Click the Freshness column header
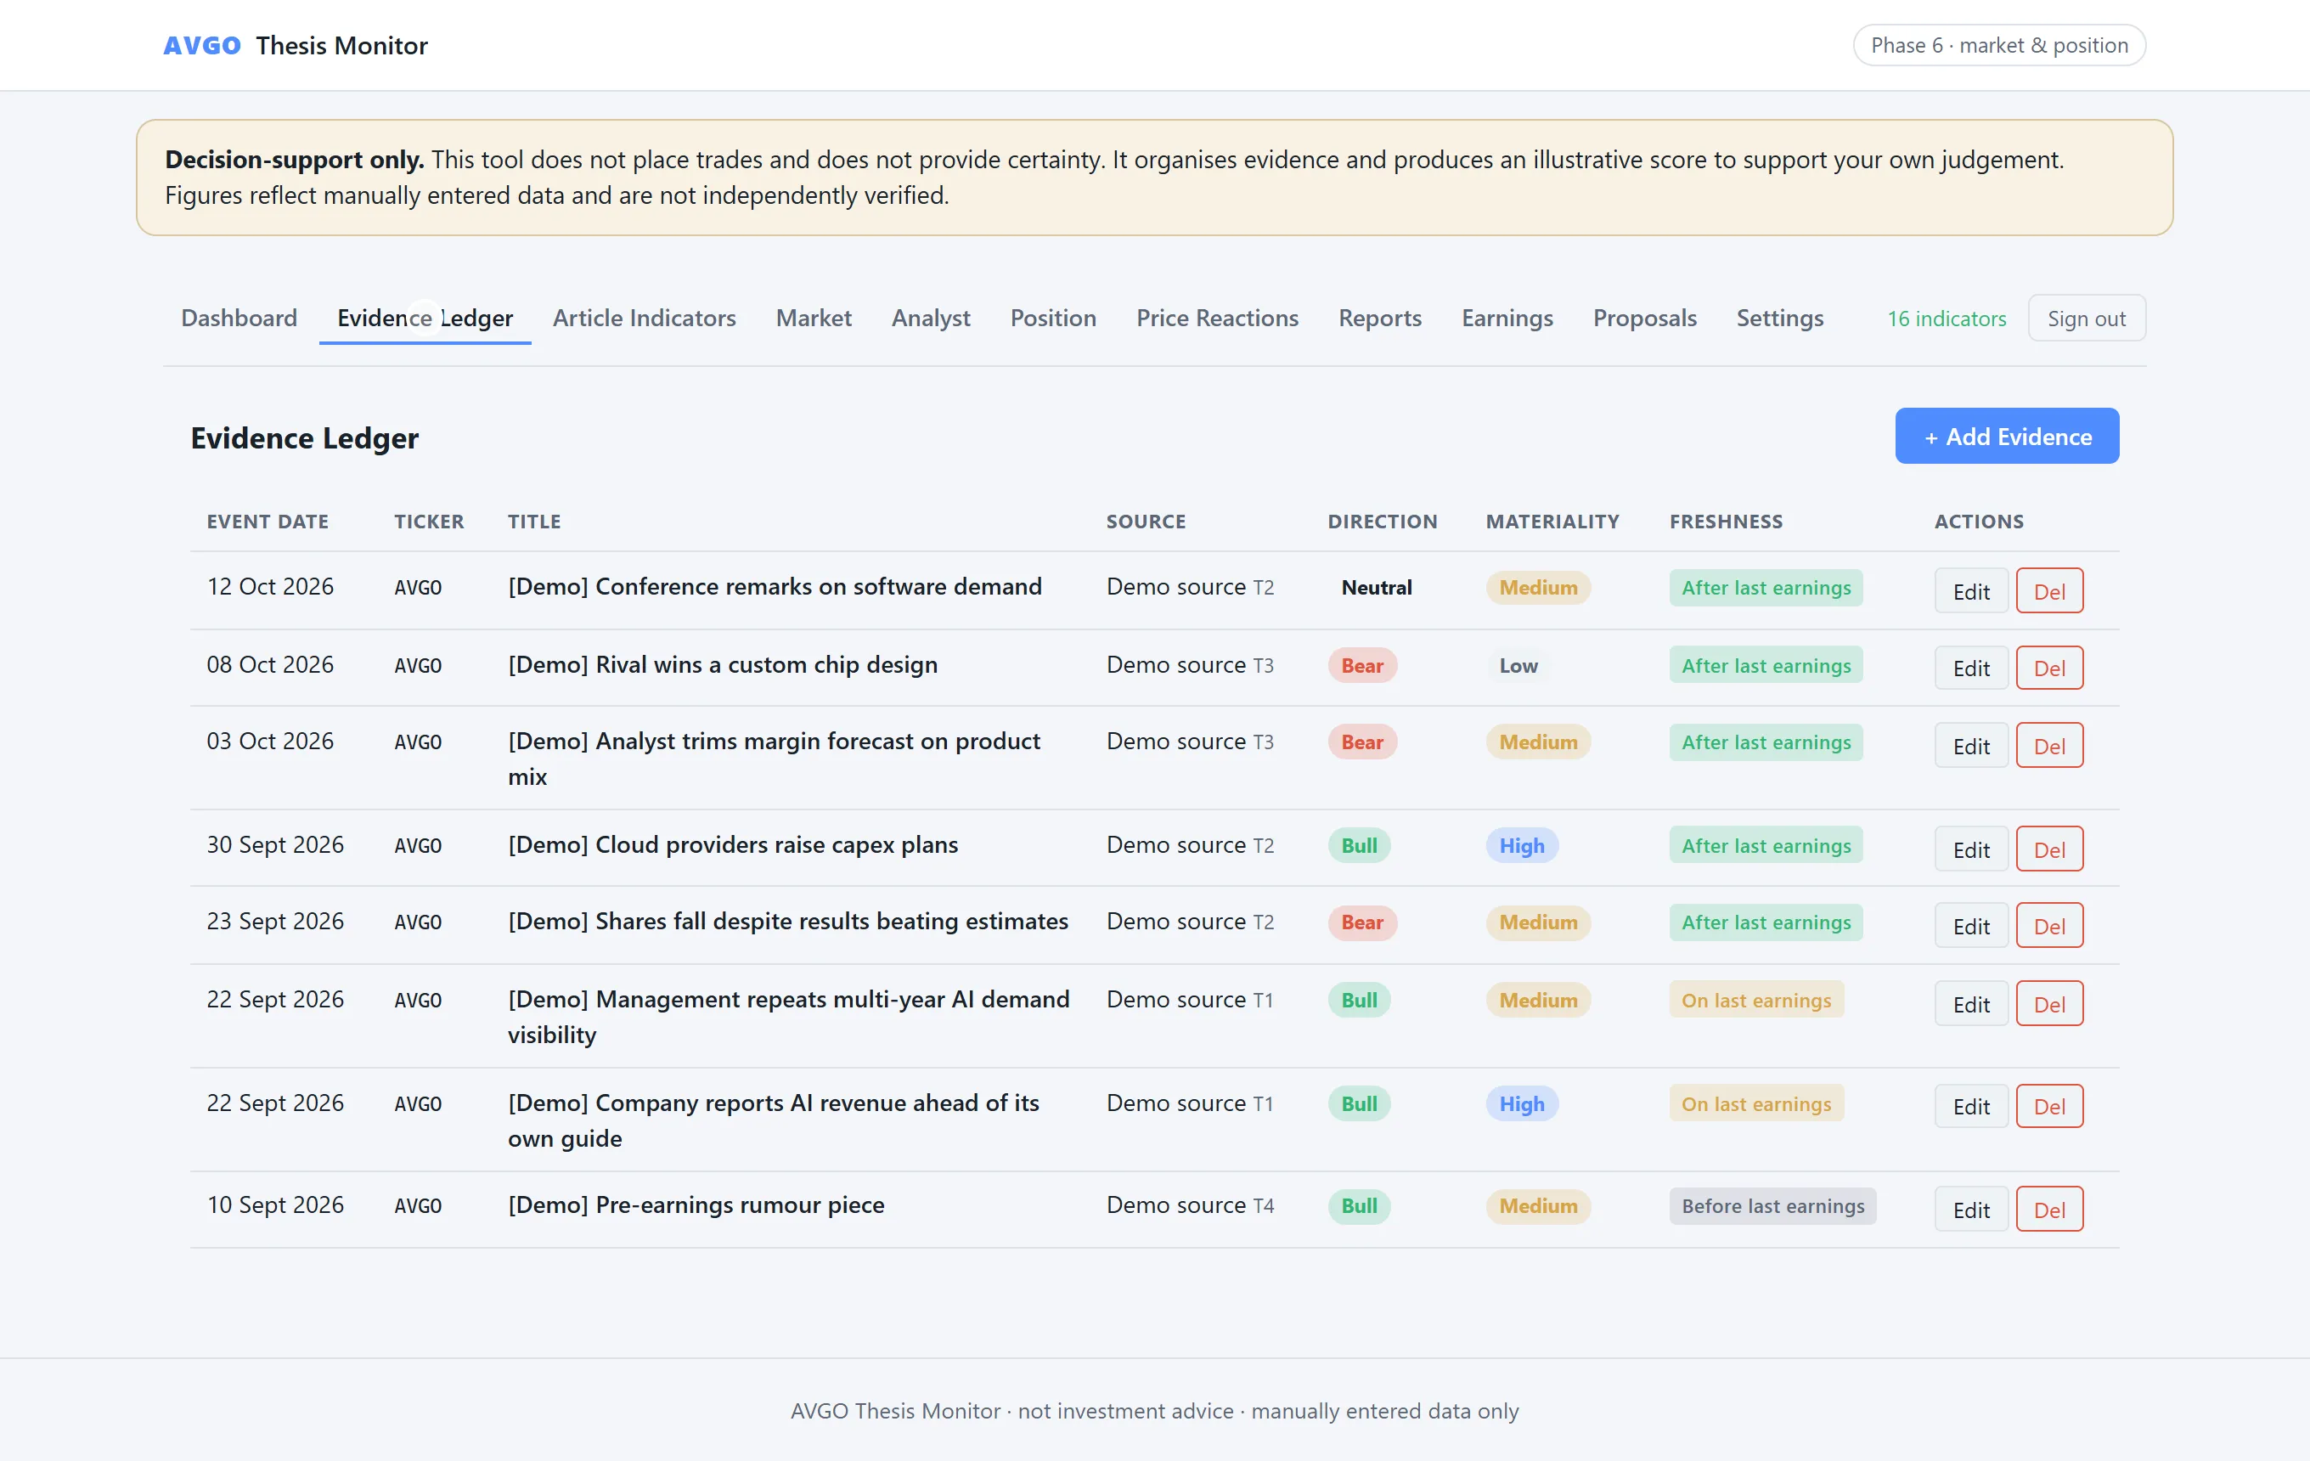The height and width of the screenshot is (1461, 2310). (1725, 521)
